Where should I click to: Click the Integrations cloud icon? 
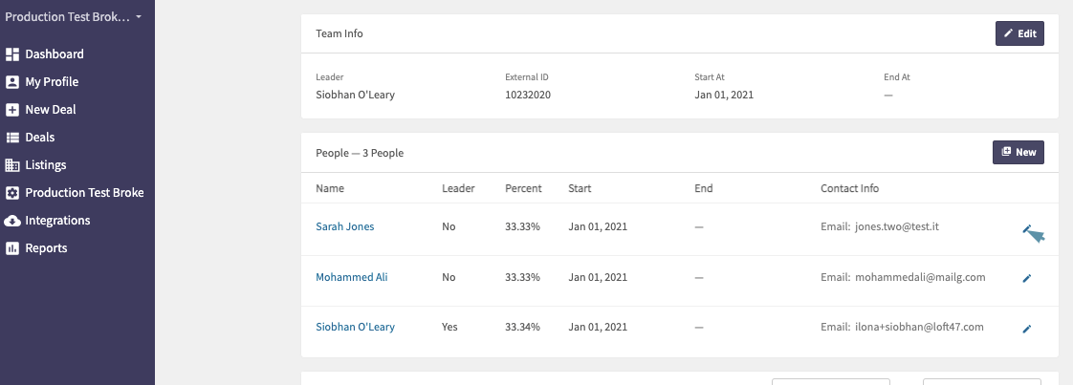[x=12, y=220]
